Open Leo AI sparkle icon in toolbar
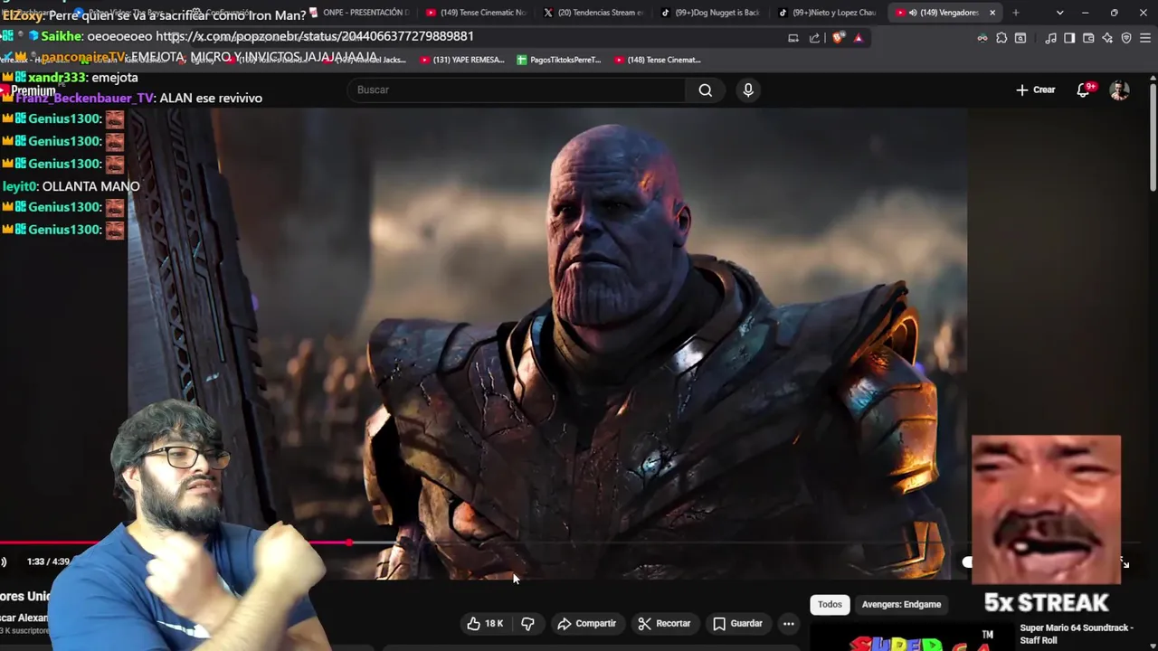Viewport: 1158px width, 651px height. point(1107,38)
